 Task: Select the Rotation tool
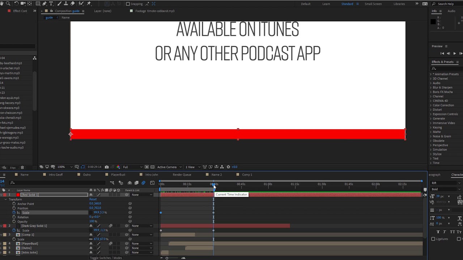coord(16,4)
